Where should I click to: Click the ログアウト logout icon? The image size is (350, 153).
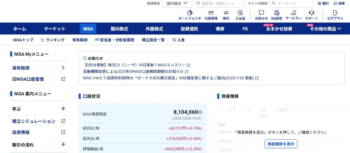(335, 13)
